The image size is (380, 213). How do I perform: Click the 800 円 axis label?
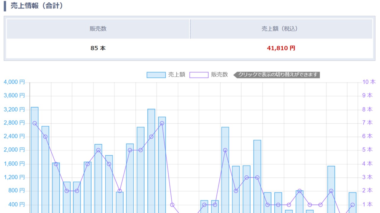(16, 191)
